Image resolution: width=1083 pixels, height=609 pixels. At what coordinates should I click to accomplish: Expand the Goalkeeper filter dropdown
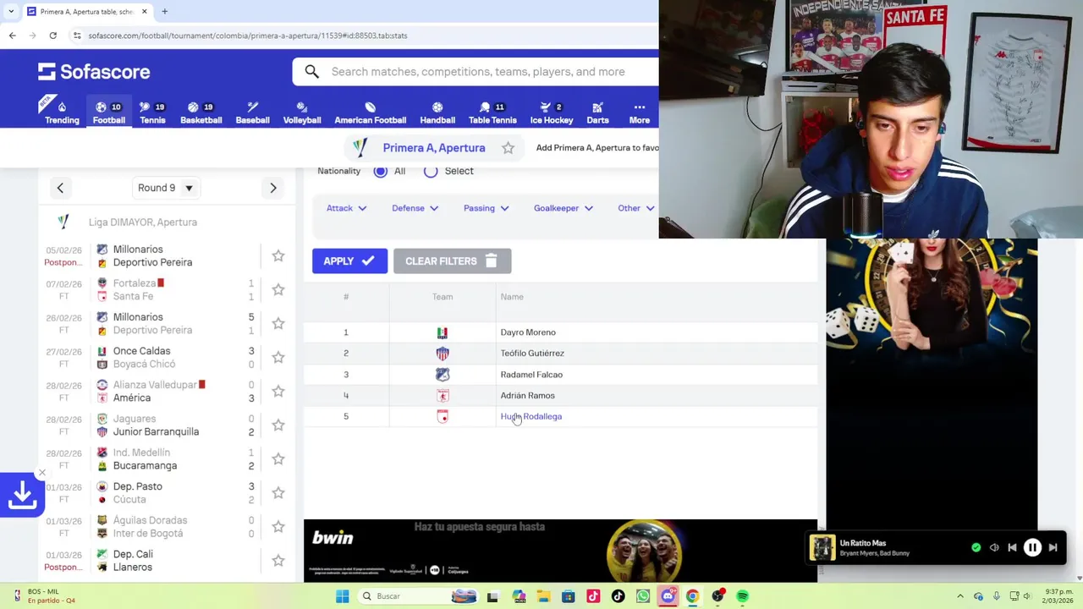click(563, 208)
